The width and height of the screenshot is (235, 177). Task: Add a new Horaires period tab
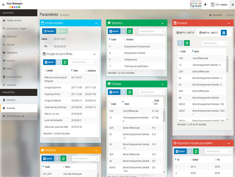[x=224, y=32]
